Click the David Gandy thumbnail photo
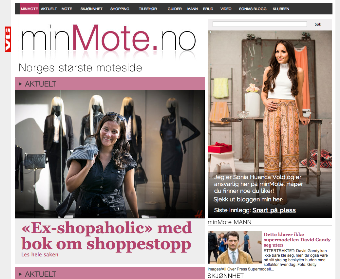Screen dimensions: 340x279 coord(235,247)
